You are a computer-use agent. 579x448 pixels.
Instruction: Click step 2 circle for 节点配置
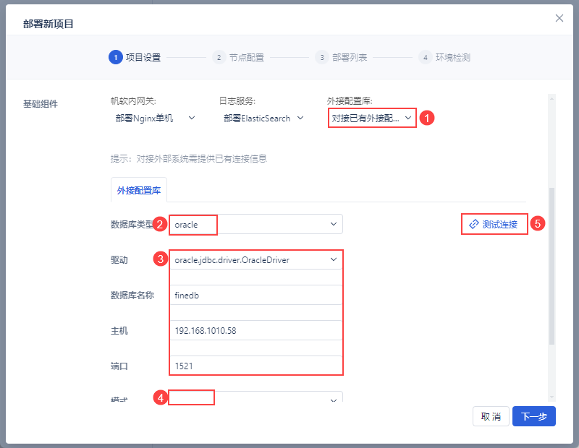click(219, 58)
